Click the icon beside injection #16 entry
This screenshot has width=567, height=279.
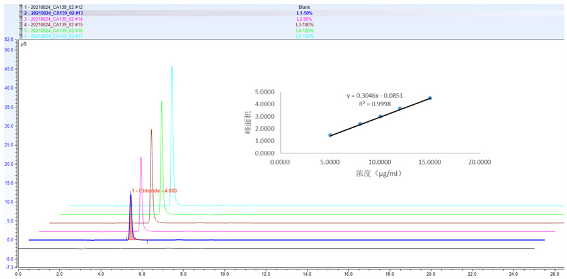21,30
